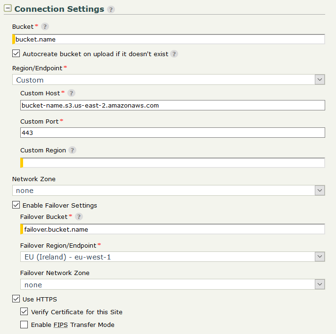Viewport: 336px width, 334px height.
Task: Uncheck Enable Failover Settings
Action: click(x=16, y=205)
